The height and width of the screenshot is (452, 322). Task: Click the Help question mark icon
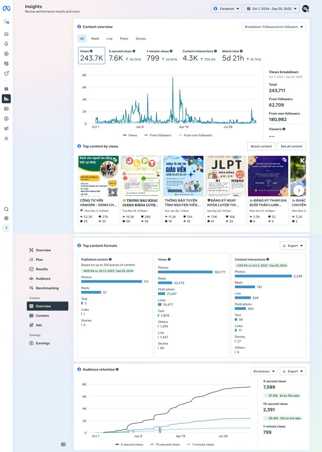6,228
